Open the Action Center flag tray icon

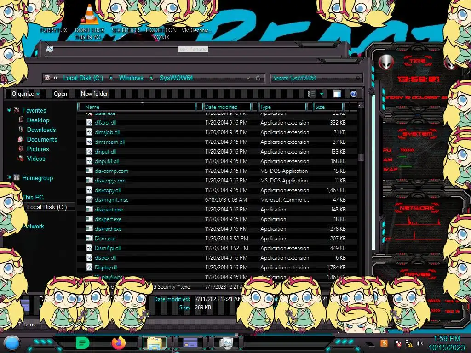coord(398,343)
